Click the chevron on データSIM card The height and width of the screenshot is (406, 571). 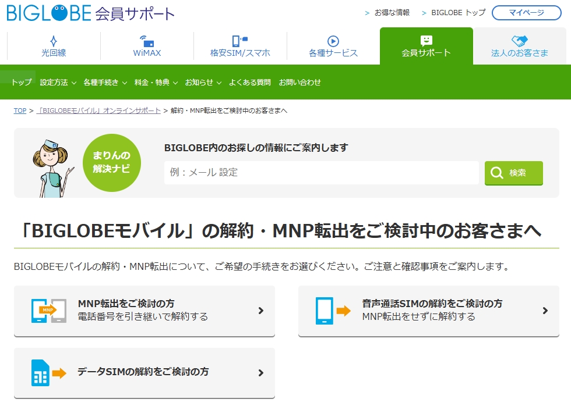[261, 373]
